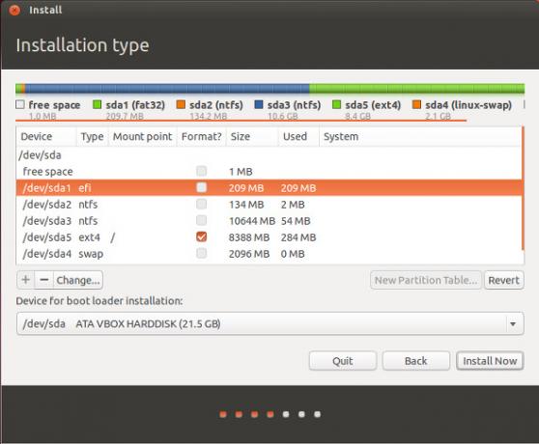Image resolution: width=539 pixels, height=444 pixels.
Task: Click the white free space legend square
Action: point(20,104)
